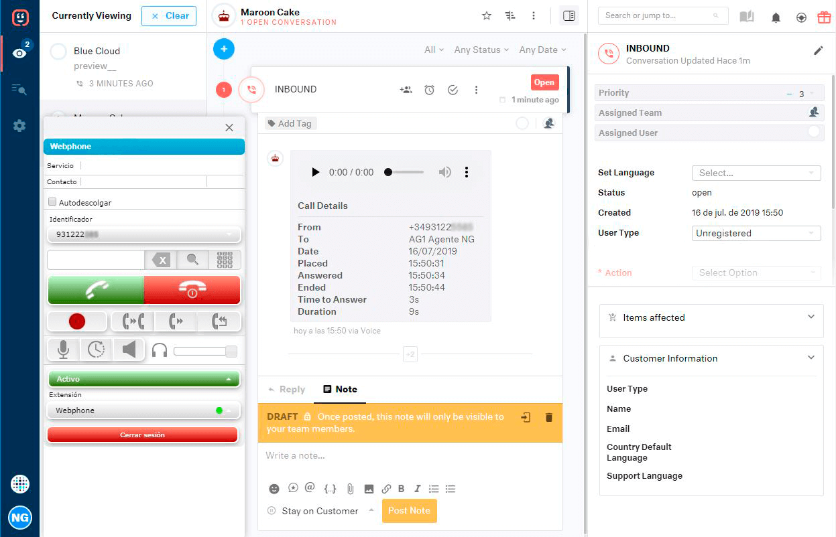Delete the draft note with trash icon
The width and height of the screenshot is (836, 537).
coord(549,417)
